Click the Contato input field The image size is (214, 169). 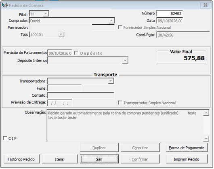click(81, 95)
